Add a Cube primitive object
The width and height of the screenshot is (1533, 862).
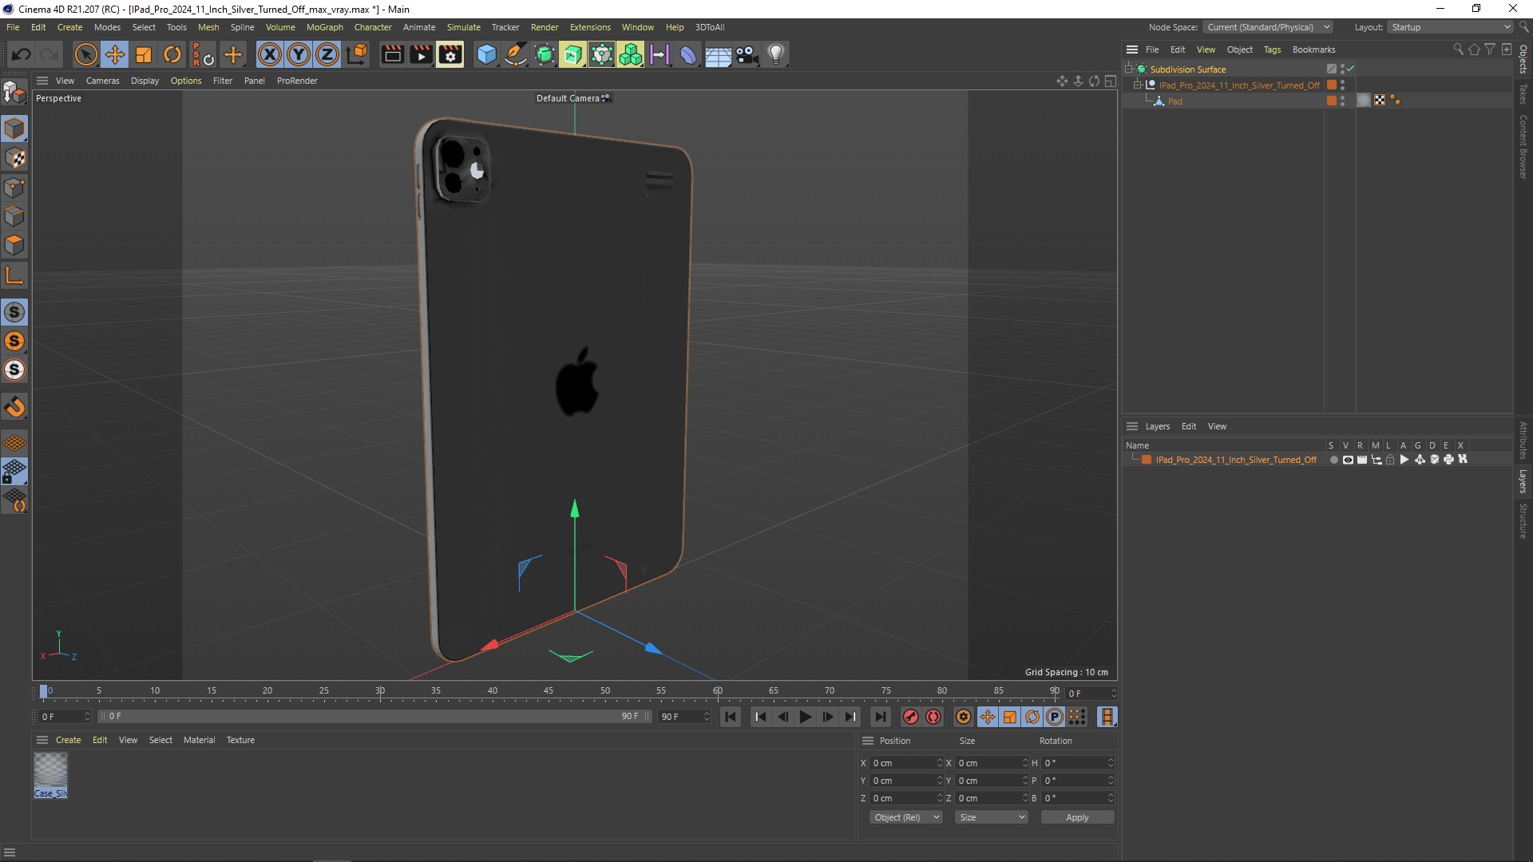pyautogui.click(x=486, y=54)
